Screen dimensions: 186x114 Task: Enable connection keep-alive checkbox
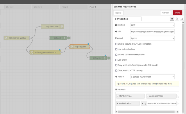pyautogui.click(x=116, y=55)
